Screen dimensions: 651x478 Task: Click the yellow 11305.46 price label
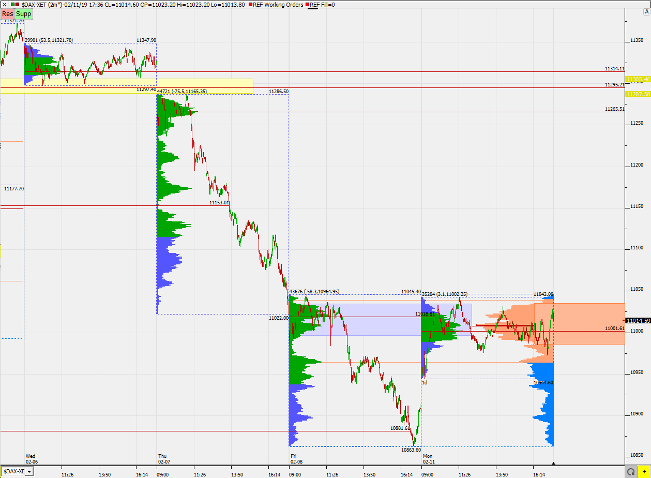(x=638, y=79)
